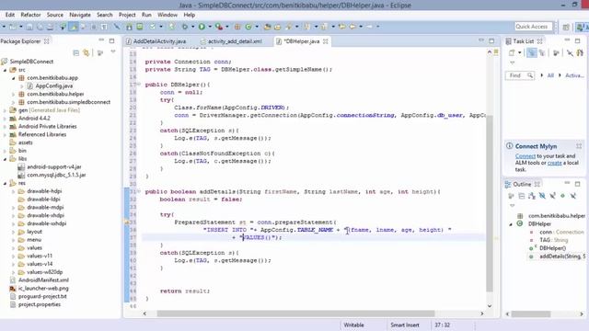The width and height of the screenshot is (589, 331).
Task: Expand the com.benitkibabu.helper package
Action: pos(14,94)
